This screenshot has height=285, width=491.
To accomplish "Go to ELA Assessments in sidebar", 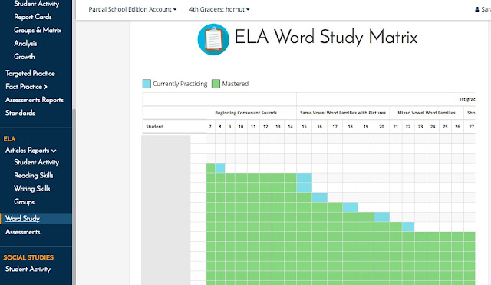I will [23, 232].
